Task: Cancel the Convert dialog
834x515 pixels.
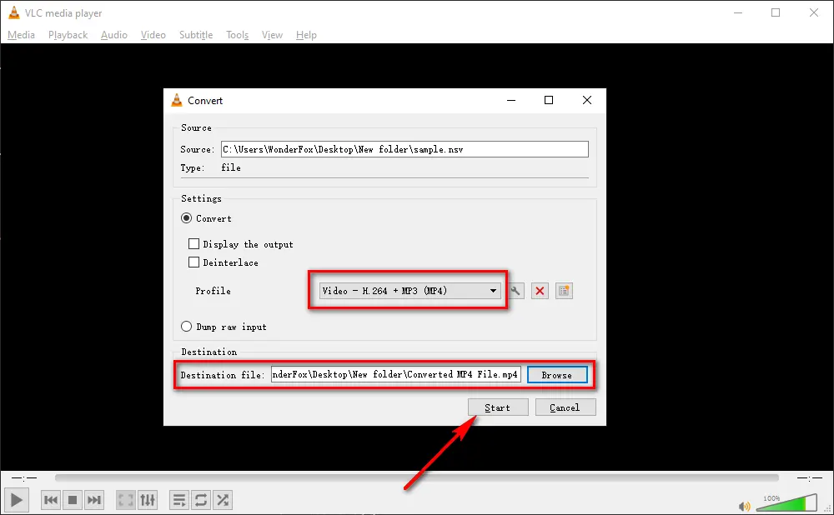Action: click(x=565, y=407)
